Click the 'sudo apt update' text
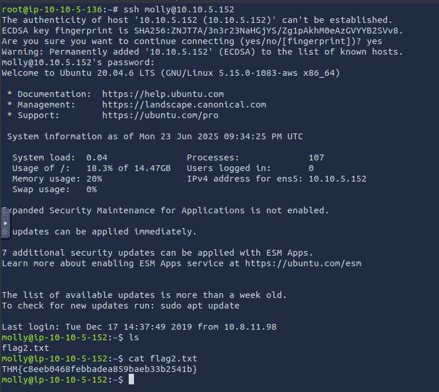The image size is (439, 392). pos(200,306)
